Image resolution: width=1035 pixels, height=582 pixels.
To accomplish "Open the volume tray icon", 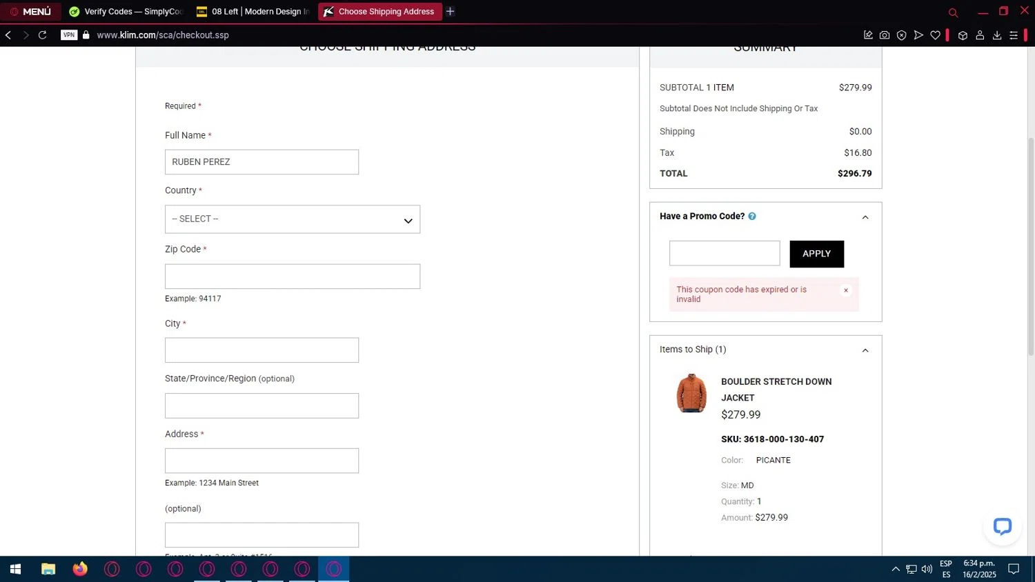I will pyautogui.click(x=927, y=569).
